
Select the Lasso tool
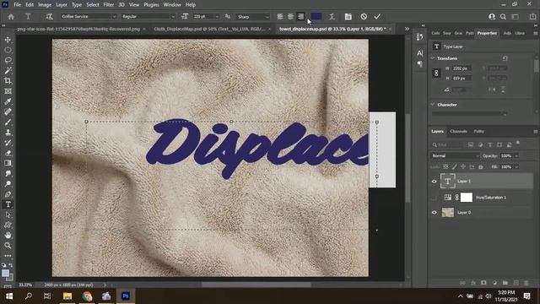pos(8,60)
